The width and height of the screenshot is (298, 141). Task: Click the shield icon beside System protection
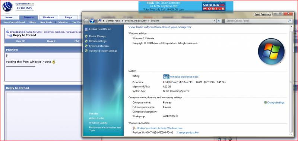(x=86, y=46)
